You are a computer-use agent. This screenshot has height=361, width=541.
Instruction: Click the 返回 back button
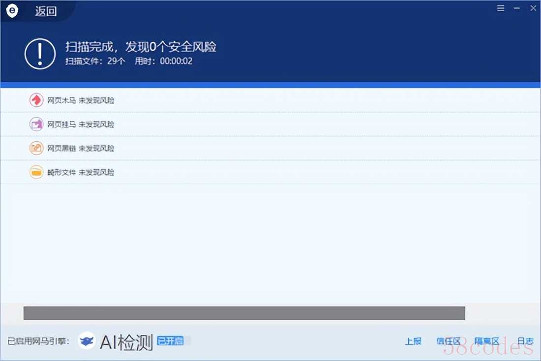pos(46,11)
